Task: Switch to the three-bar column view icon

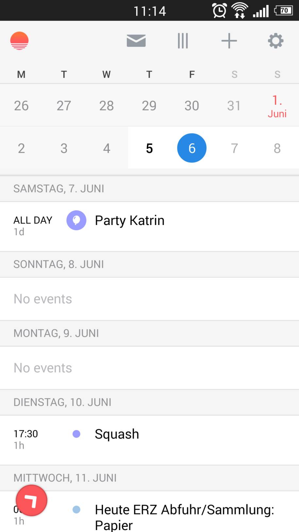Action: click(183, 41)
